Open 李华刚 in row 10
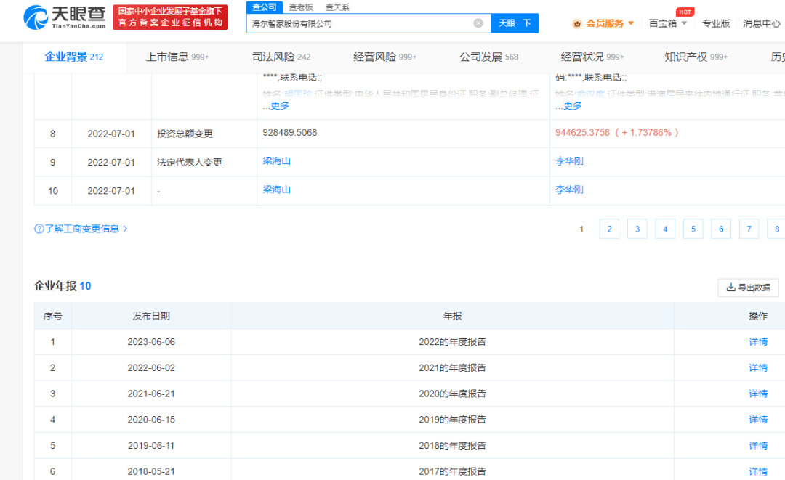785x480 pixels. point(569,190)
